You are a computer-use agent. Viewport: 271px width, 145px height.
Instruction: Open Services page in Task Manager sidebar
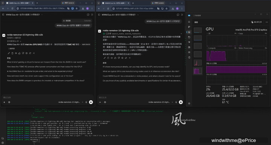click(189, 57)
